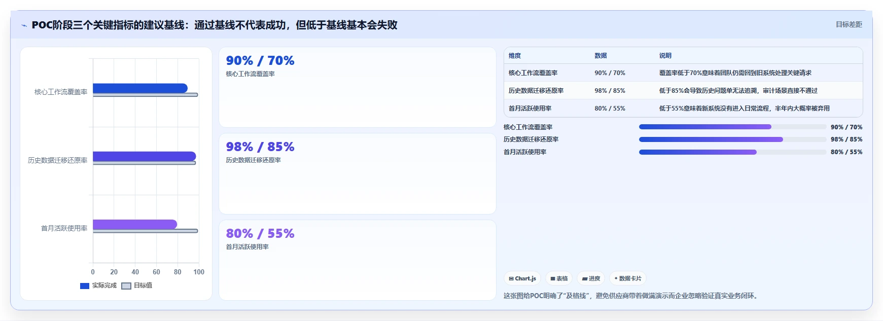Click the note 低于55%意味着新系统没有进入日常流程
This screenshot has width=883, height=321.
[x=745, y=109]
